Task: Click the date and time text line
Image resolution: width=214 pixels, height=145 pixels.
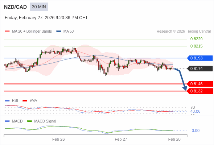Action: (x=46, y=18)
